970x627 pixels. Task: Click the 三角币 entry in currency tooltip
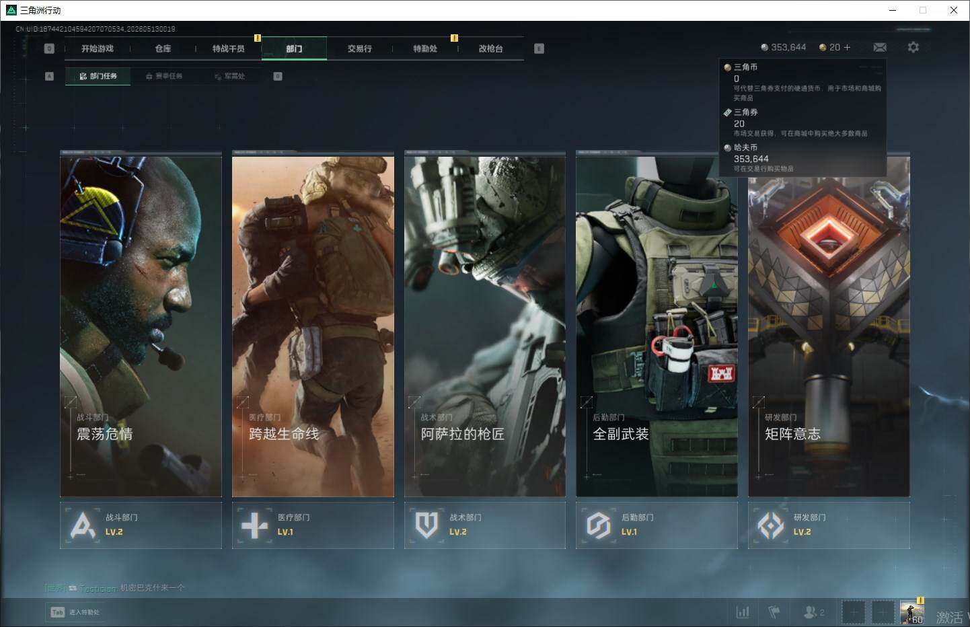[x=803, y=82]
